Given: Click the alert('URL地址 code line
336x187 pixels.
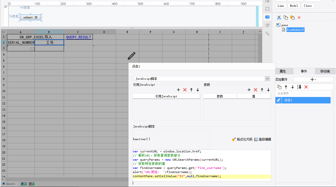Looking at the screenshot, I should pyautogui.click(x=162, y=172).
